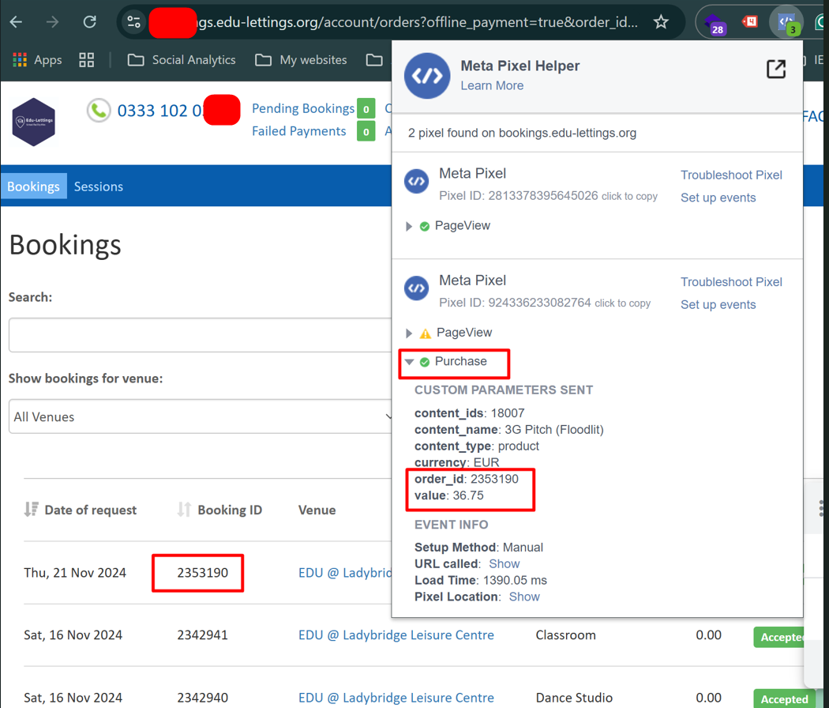Open Pixel Helper in pop-out window
The width and height of the screenshot is (829, 708).
click(776, 70)
